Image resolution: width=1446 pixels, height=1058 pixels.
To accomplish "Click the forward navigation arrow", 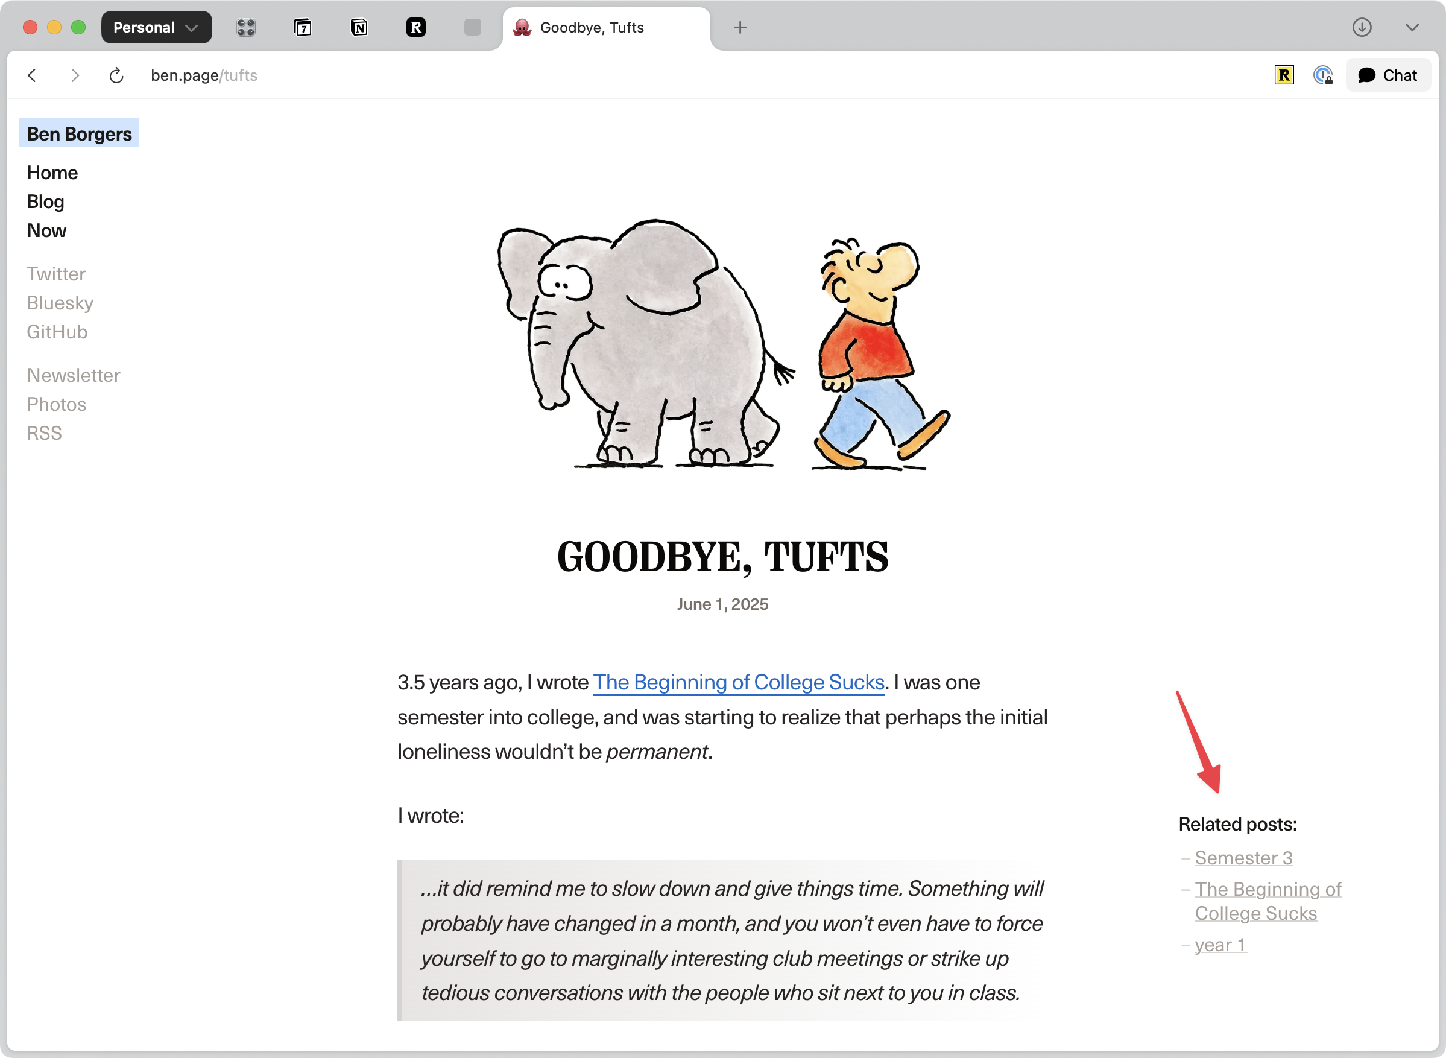I will 75,75.
